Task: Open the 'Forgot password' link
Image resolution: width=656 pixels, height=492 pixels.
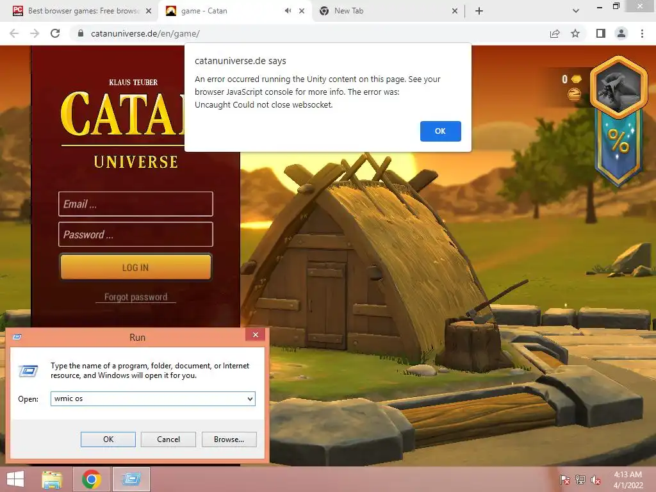Action: click(136, 297)
